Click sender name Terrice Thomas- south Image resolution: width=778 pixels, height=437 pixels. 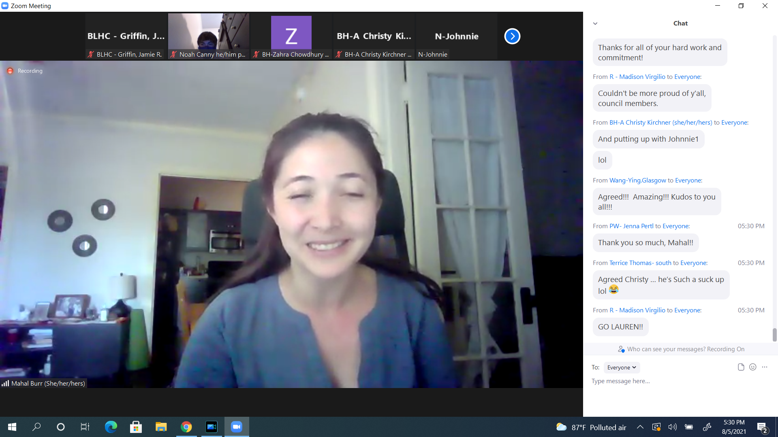[x=640, y=263]
